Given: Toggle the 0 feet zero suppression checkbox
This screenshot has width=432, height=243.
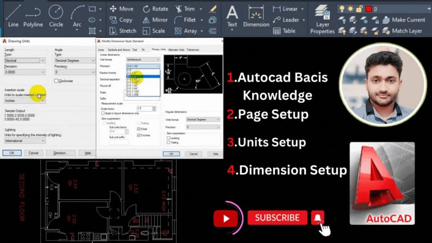Looking at the screenshot, I should click(x=139, y=129).
